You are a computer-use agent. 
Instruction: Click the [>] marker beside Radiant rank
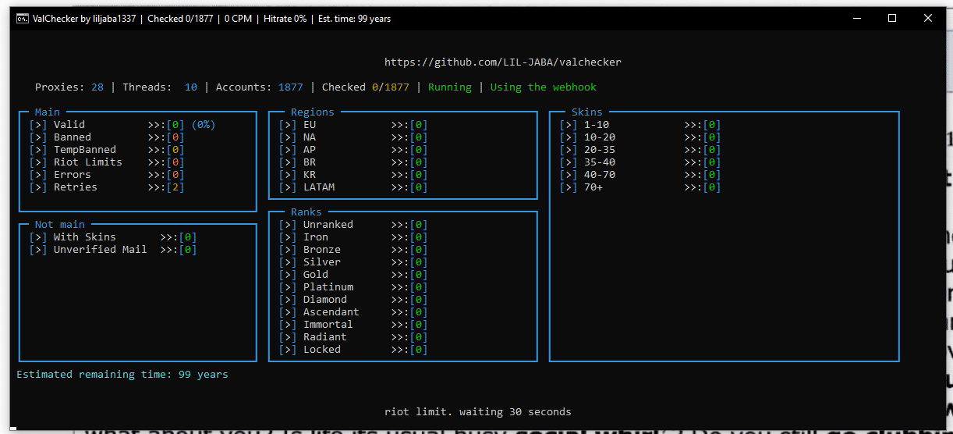pyautogui.click(x=288, y=337)
